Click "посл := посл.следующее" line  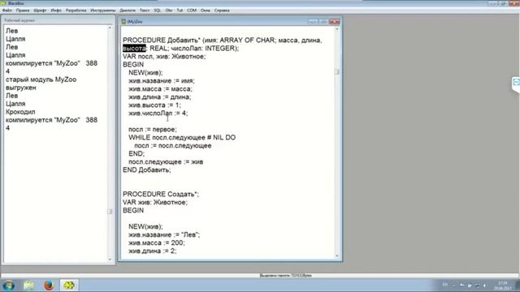tap(173, 146)
